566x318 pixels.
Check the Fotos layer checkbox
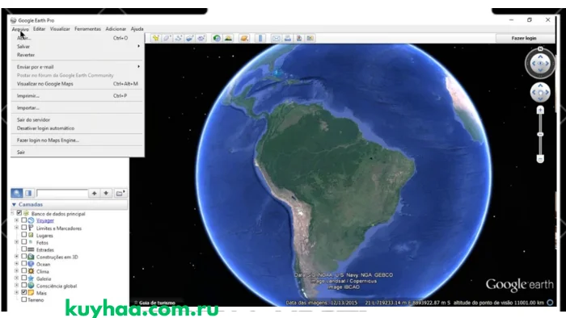tap(23, 242)
